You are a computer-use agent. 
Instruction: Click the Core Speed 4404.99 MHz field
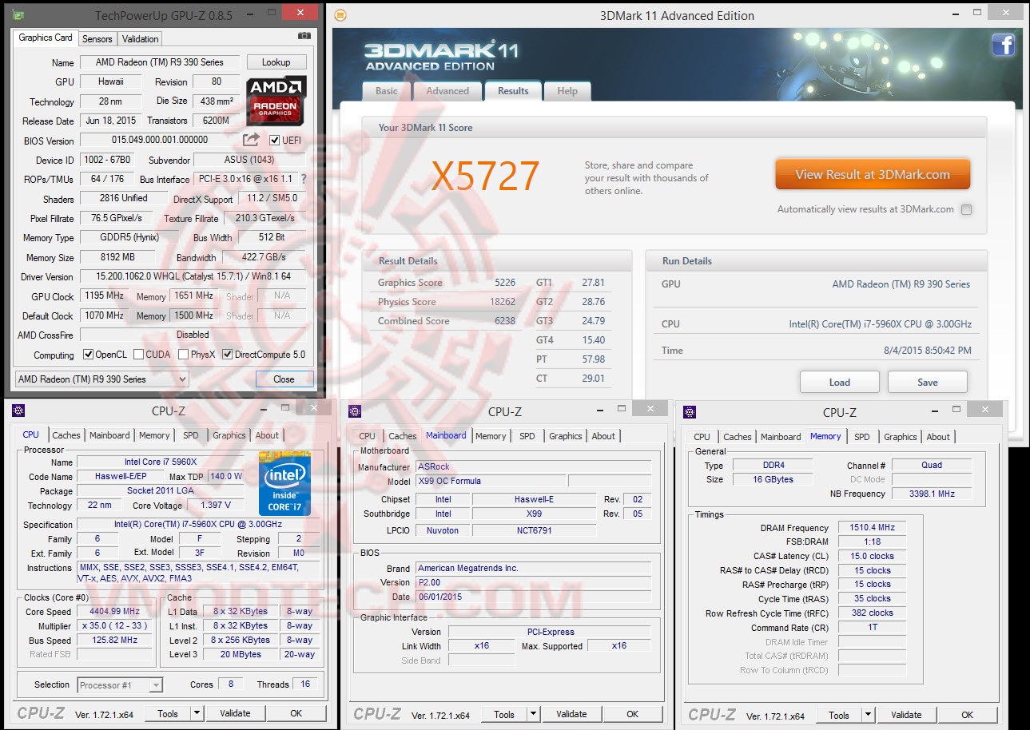click(113, 611)
